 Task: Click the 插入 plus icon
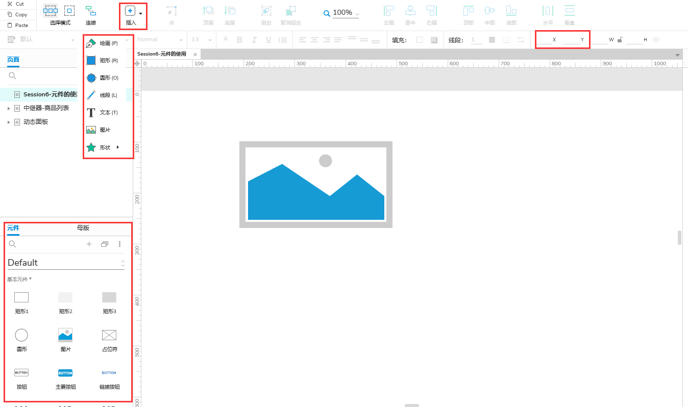130,11
